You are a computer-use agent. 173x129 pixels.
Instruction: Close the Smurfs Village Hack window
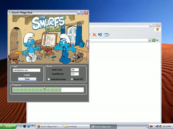click(x=86, y=13)
